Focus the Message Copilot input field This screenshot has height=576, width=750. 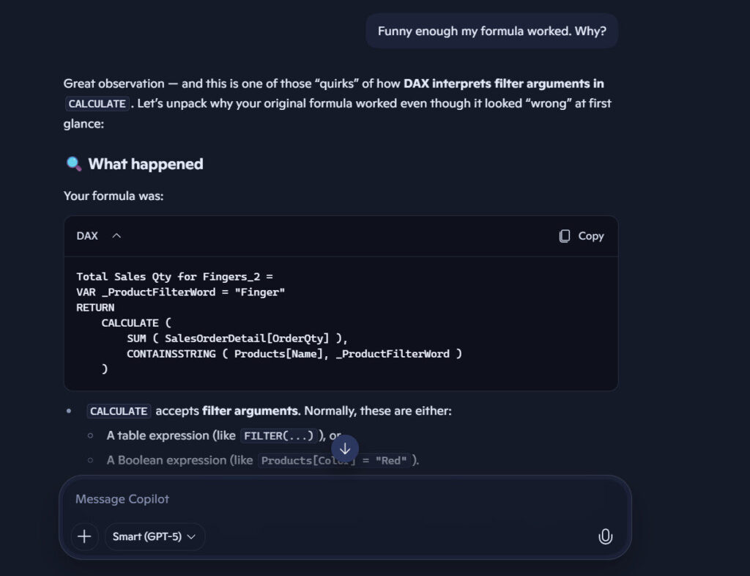coord(344,499)
